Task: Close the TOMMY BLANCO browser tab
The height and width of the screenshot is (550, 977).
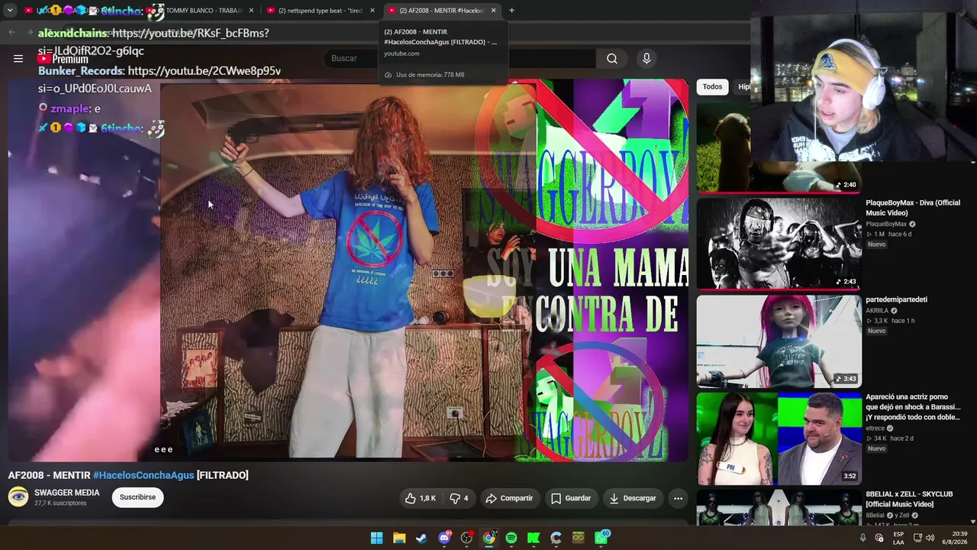Action: (250, 11)
